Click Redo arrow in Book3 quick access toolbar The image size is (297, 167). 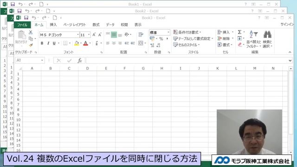point(44,18)
